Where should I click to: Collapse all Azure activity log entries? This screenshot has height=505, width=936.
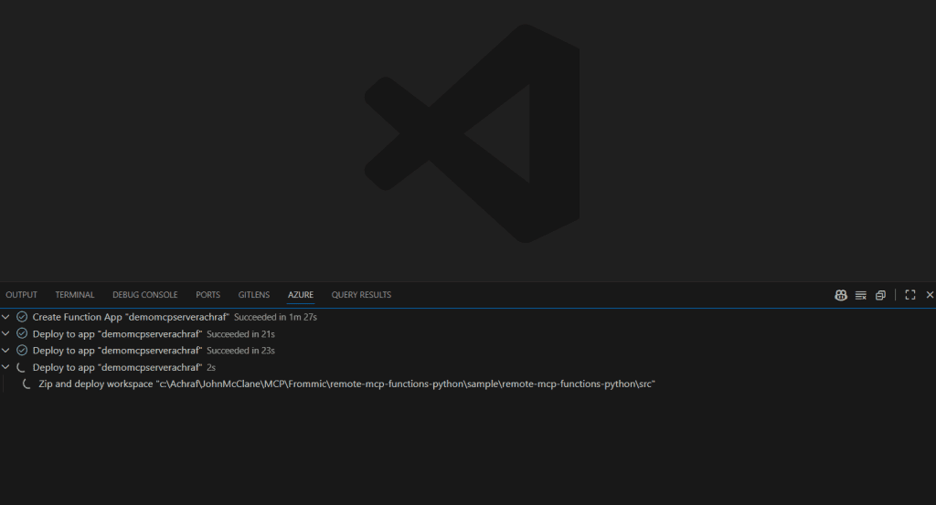click(880, 295)
